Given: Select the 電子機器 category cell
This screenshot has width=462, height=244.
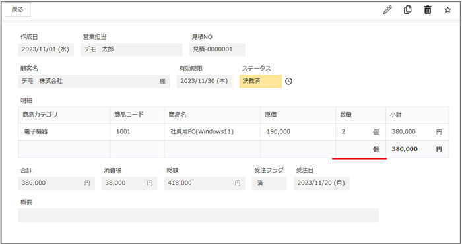Looking at the screenshot, I should click(64, 132).
